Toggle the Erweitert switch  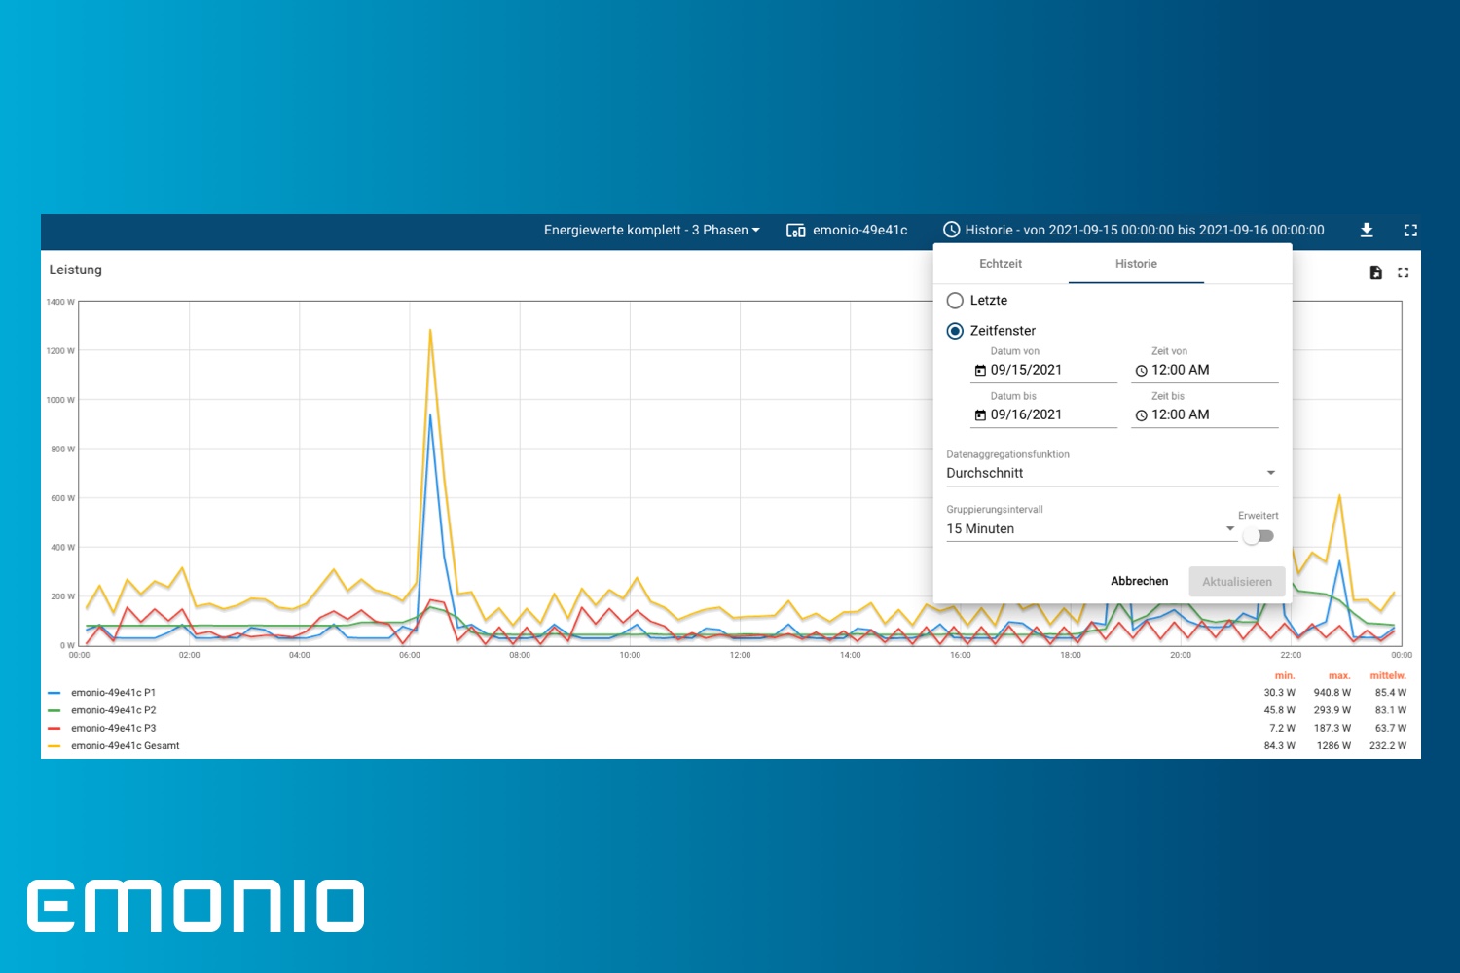(x=1259, y=536)
